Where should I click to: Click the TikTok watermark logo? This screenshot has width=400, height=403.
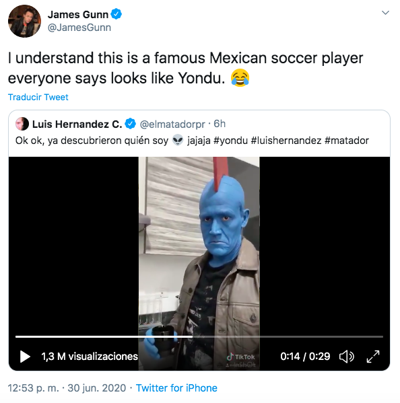[x=241, y=357]
